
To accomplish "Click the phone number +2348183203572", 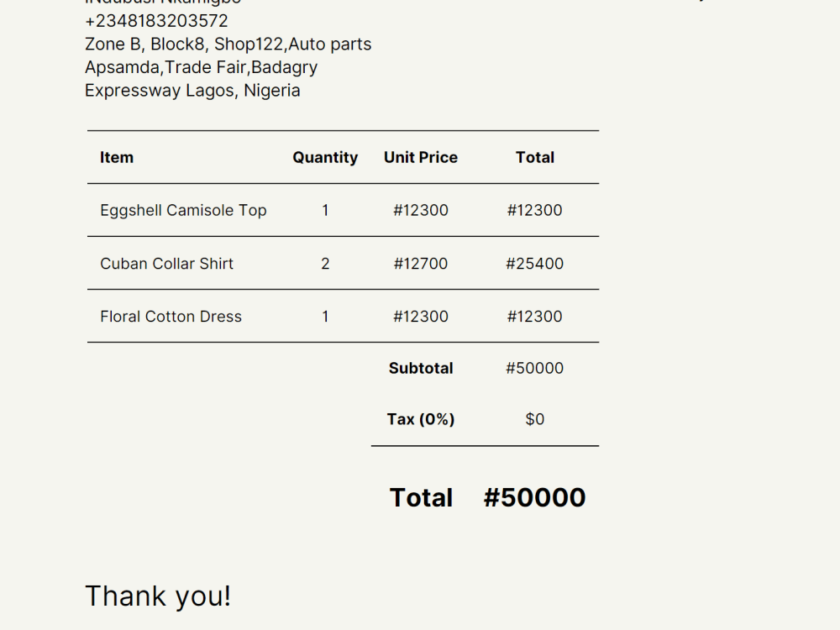I will tap(156, 21).
